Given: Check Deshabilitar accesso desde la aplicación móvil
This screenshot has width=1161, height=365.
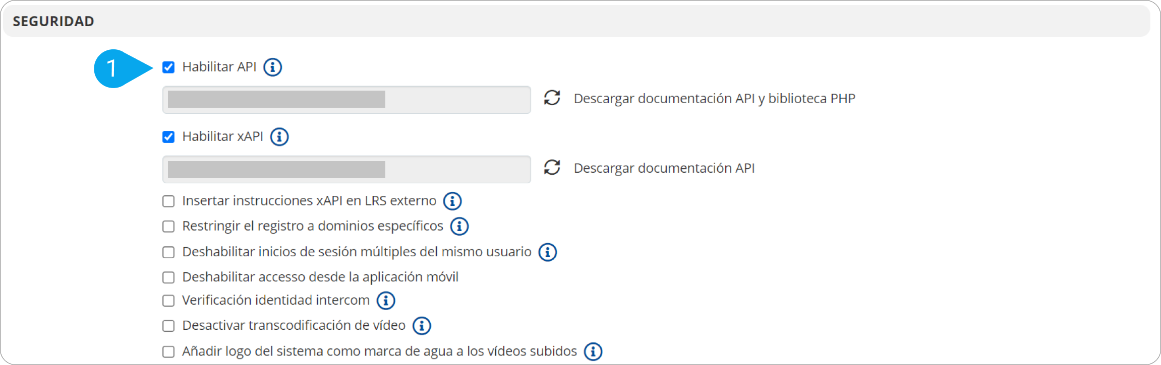Looking at the screenshot, I should pos(168,277).
